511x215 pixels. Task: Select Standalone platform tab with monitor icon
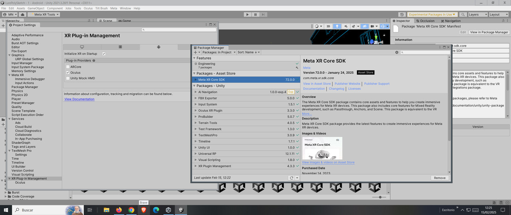coord(82,47)
